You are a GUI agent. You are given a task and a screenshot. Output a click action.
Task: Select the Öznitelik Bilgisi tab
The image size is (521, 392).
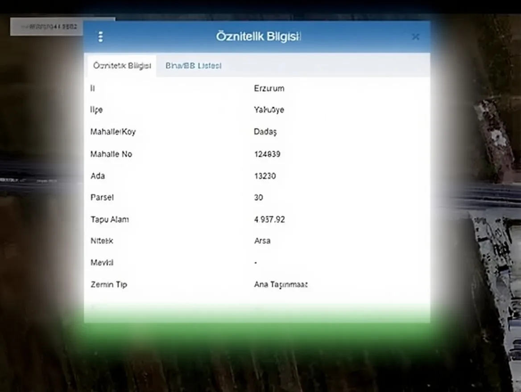click(122, 66)
